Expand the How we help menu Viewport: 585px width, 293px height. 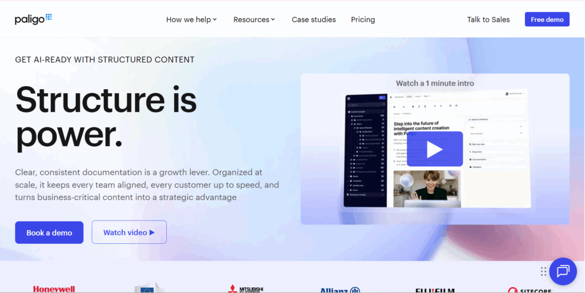[x=191, y=19]
